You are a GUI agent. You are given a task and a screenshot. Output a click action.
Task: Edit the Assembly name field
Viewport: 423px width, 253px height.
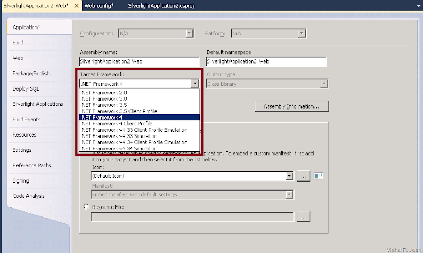140,61
